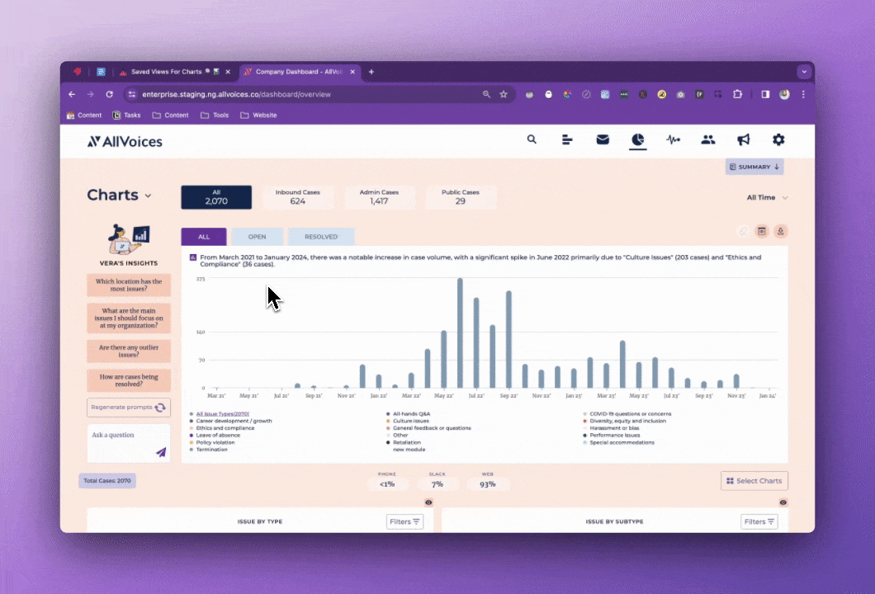Viewport: 875px width, 594px height.
Task: Open the browser side panel icon
Action: pyautogui.click(x=765, y=94)
